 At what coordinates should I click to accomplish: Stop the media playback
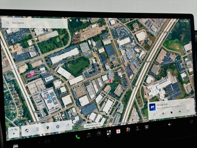tap(171, 113)
